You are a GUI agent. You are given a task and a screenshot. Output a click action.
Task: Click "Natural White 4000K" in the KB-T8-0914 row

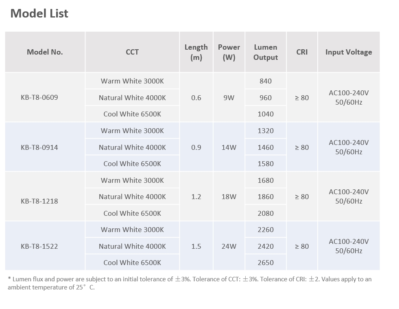coord(132,147)
